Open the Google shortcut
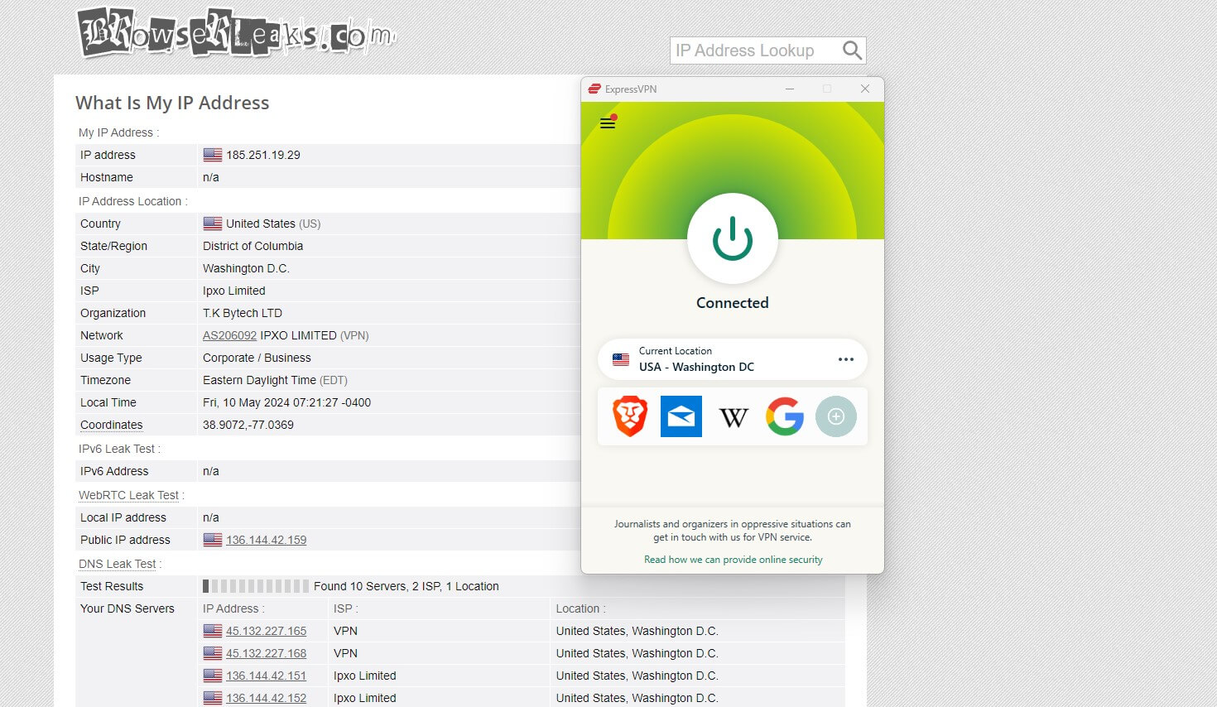The width and height of the screenshot is (1217, 707). (x=785, y=416)
